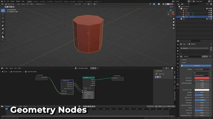Open the subsurface method dropdown below GGX

click(201, 75)
